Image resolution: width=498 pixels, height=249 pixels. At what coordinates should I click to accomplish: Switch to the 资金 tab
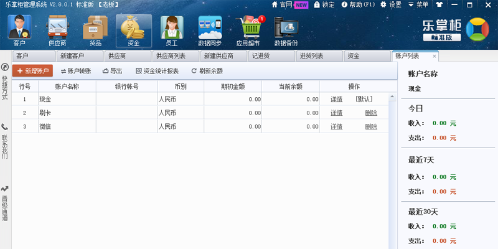pos(367,56)
